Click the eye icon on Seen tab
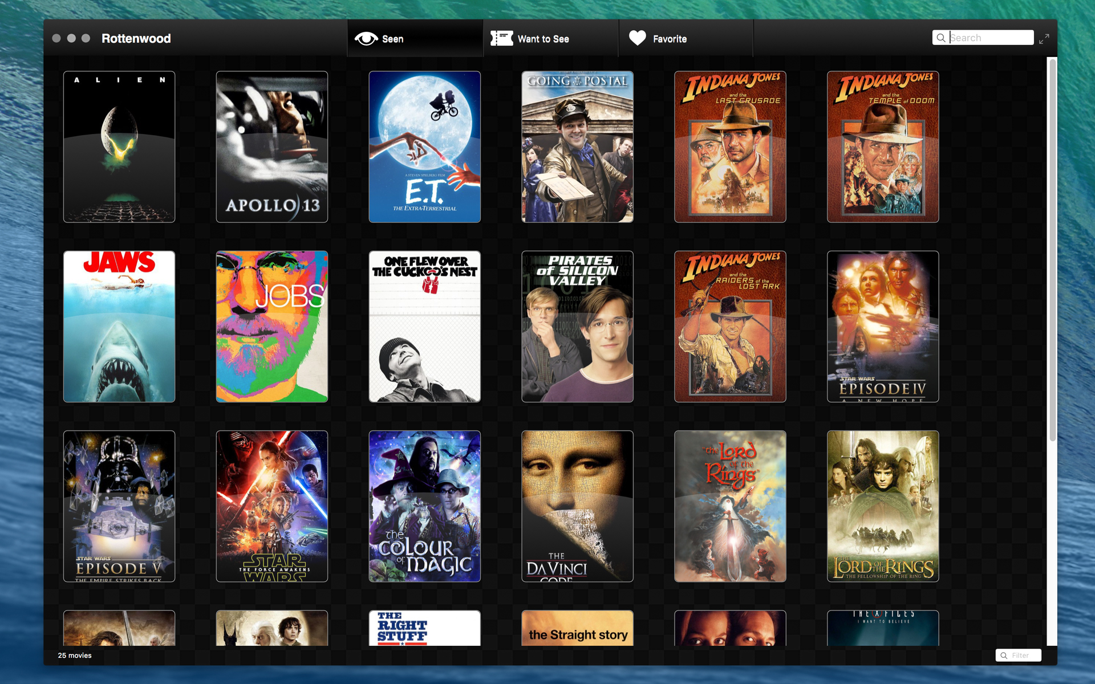This screenshot has height=684, width=1095. coord(366,38)
